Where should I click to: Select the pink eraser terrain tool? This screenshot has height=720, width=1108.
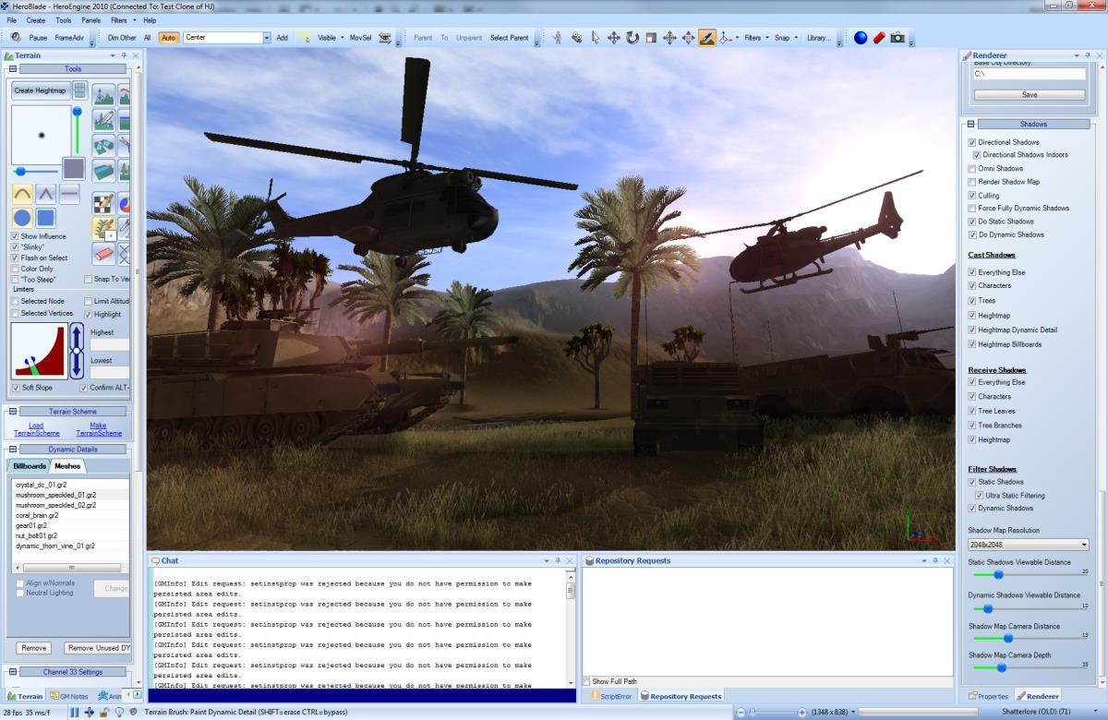[103, 254]
